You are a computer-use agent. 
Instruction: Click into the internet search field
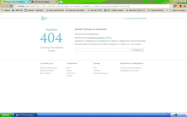[x=103, y=50]
